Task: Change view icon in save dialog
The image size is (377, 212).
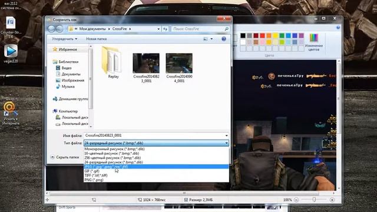Action: (x=206, y=39)
